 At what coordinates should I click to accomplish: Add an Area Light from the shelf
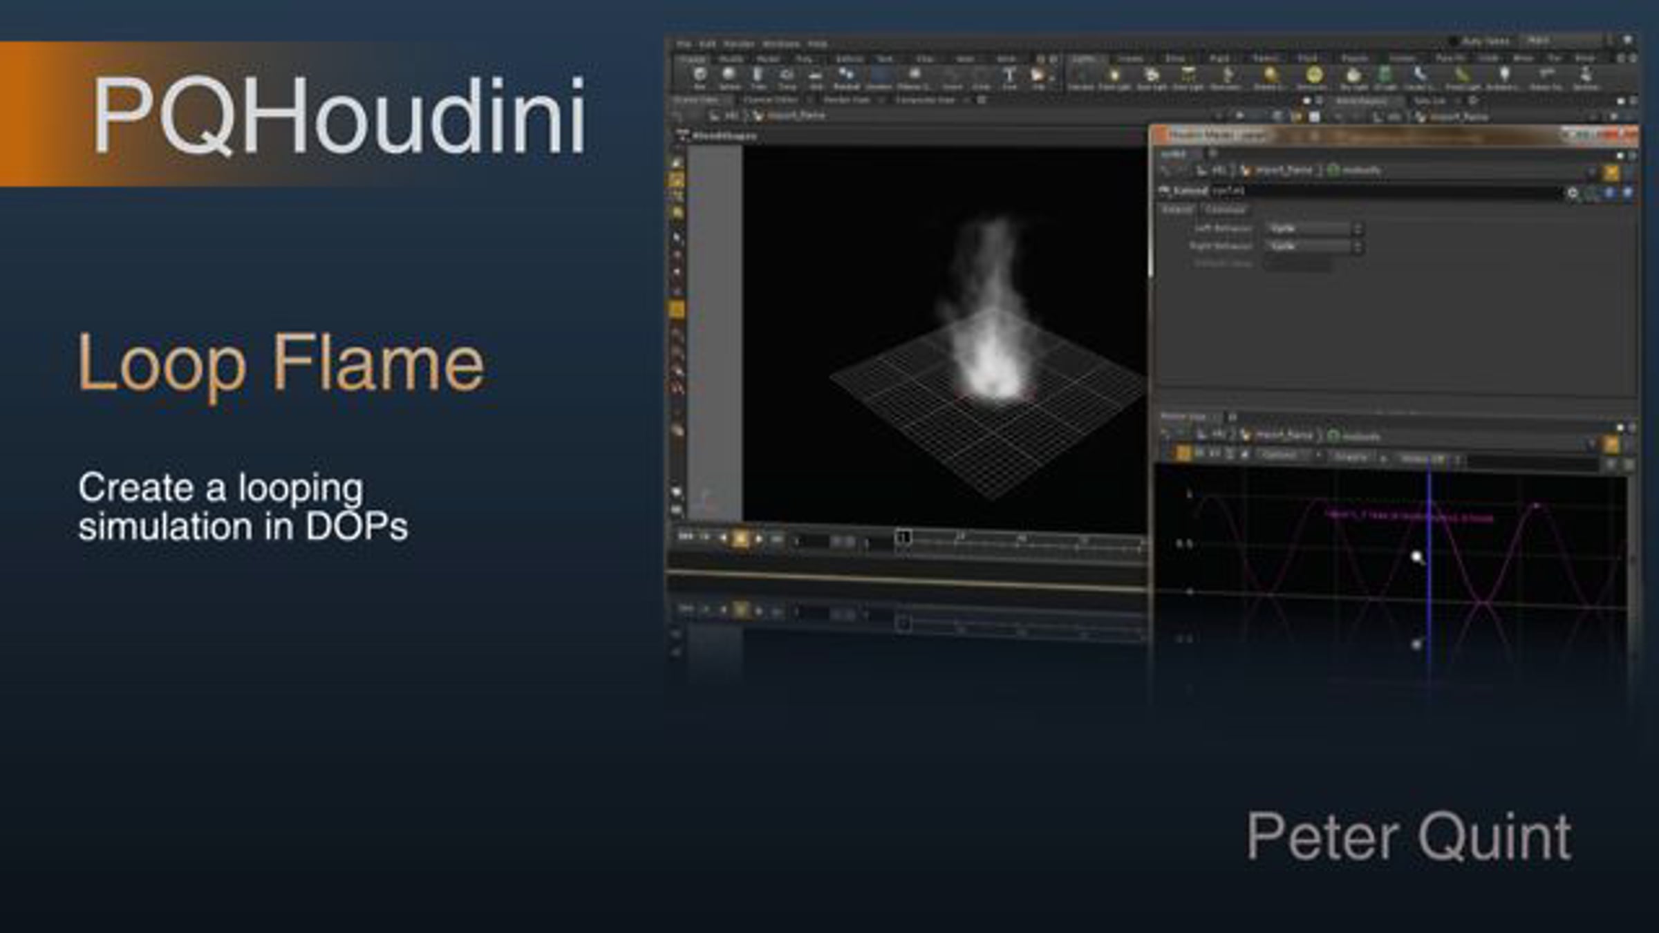(1189, 77)
